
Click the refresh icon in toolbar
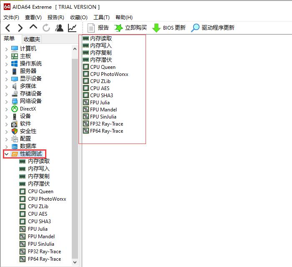pyautogui.click(x=46, y=28)
